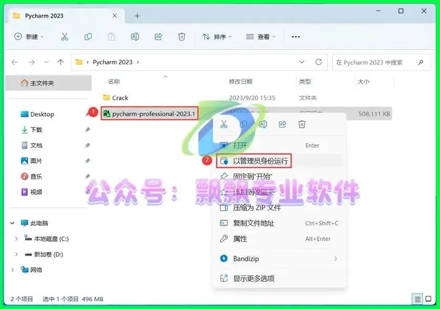Select the Pycharm 2023 tab
The width and height of the screenshot is (440, 309).
coord(64,16)
